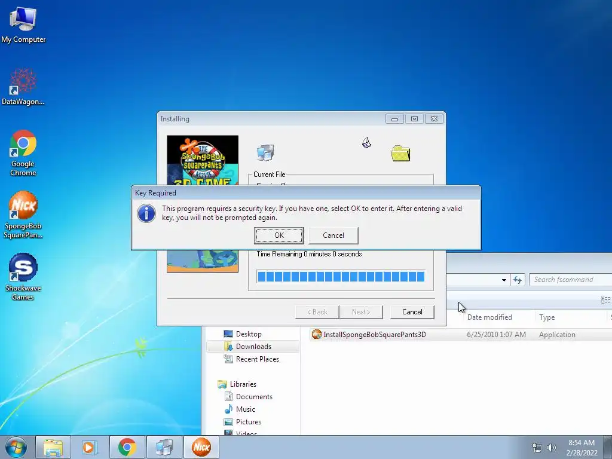
Task: Open Windows Media Player in taskbar
Action: pyautogui.click(x=90, y=447)
